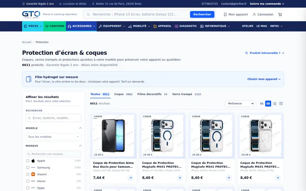
Task: Click the Mobilité scooter icon
Action: (x=130, y=26)
